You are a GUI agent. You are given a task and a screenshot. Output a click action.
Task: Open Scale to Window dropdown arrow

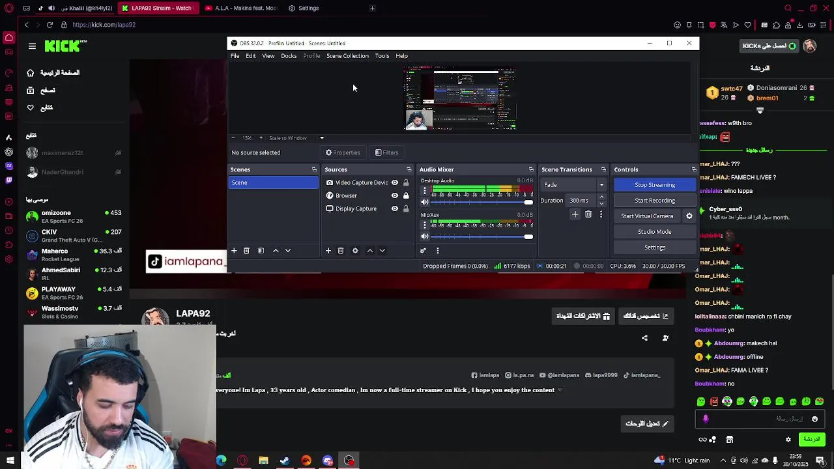[x=321, y=138]
